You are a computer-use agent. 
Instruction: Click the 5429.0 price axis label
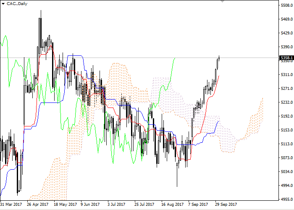point(287,33)
